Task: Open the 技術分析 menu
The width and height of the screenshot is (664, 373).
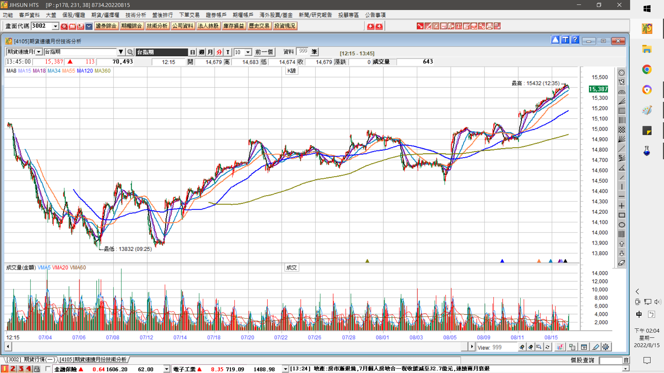Action: (x=136, y=15)
